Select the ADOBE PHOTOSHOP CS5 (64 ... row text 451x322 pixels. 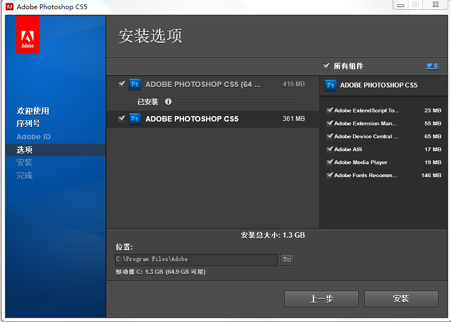coord(203,84)
